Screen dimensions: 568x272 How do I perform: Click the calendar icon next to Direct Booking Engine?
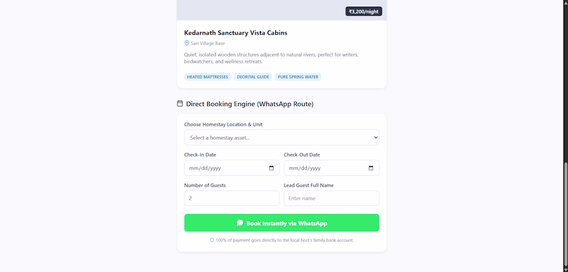point(180,104)
